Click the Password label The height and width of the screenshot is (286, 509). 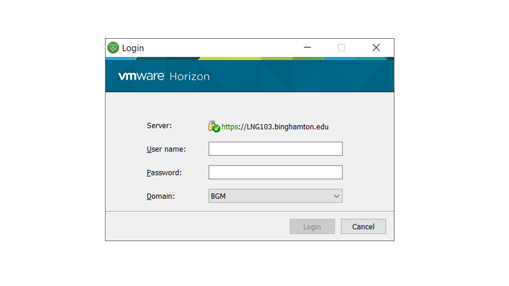click(164, 173)
